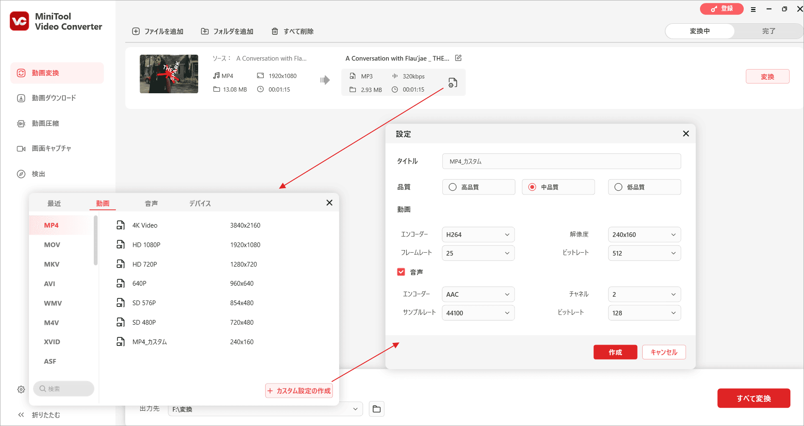Click the 4K Video preset icon
804x426 pixels.
(121, 225)
